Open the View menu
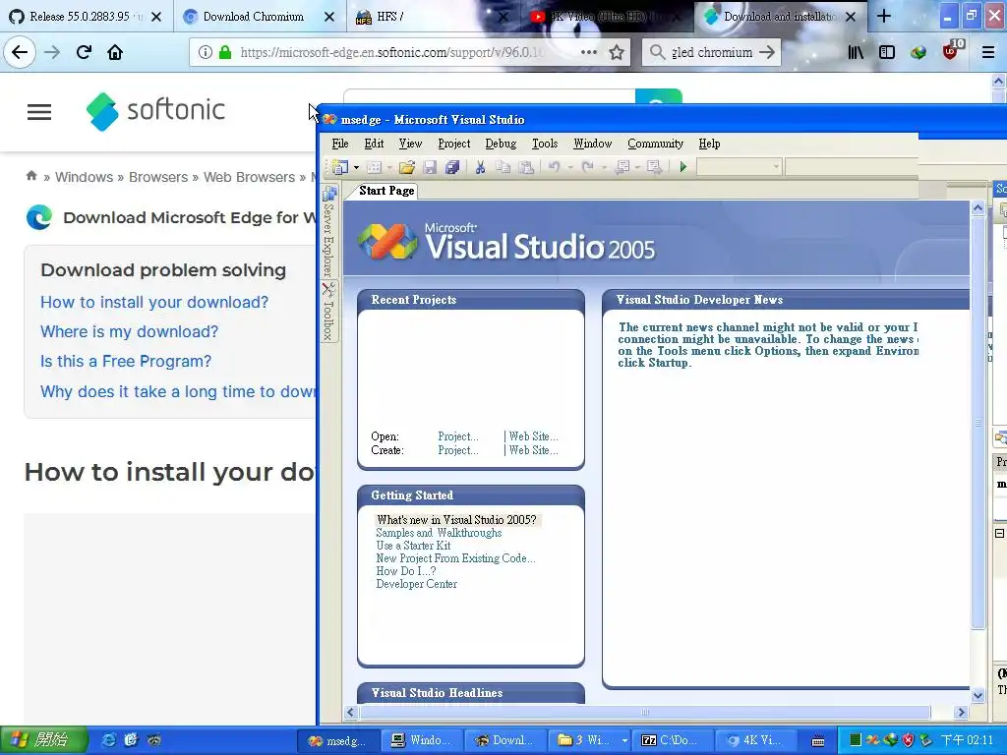Viewport: 1007px width, 755px height. [410, 144]
